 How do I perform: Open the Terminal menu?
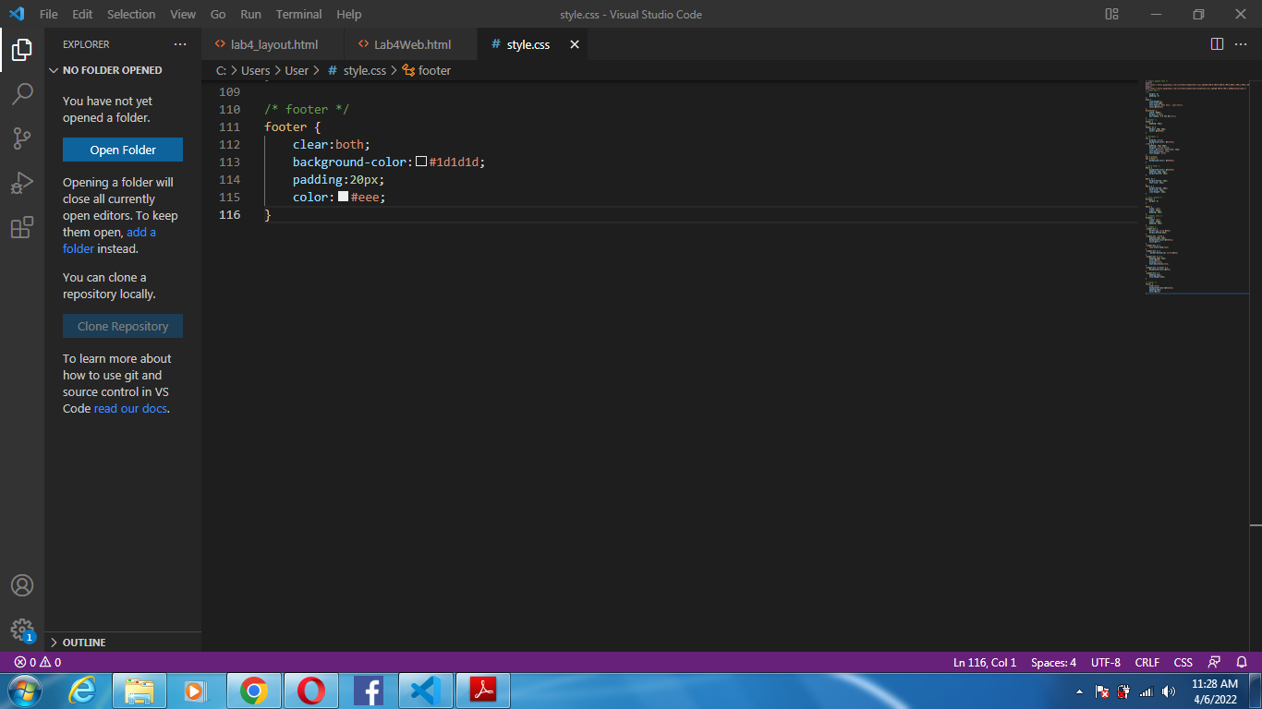[x=297, y=14]
